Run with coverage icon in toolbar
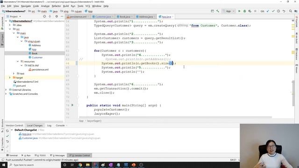 pyautogui.click(x=250, y=11)
